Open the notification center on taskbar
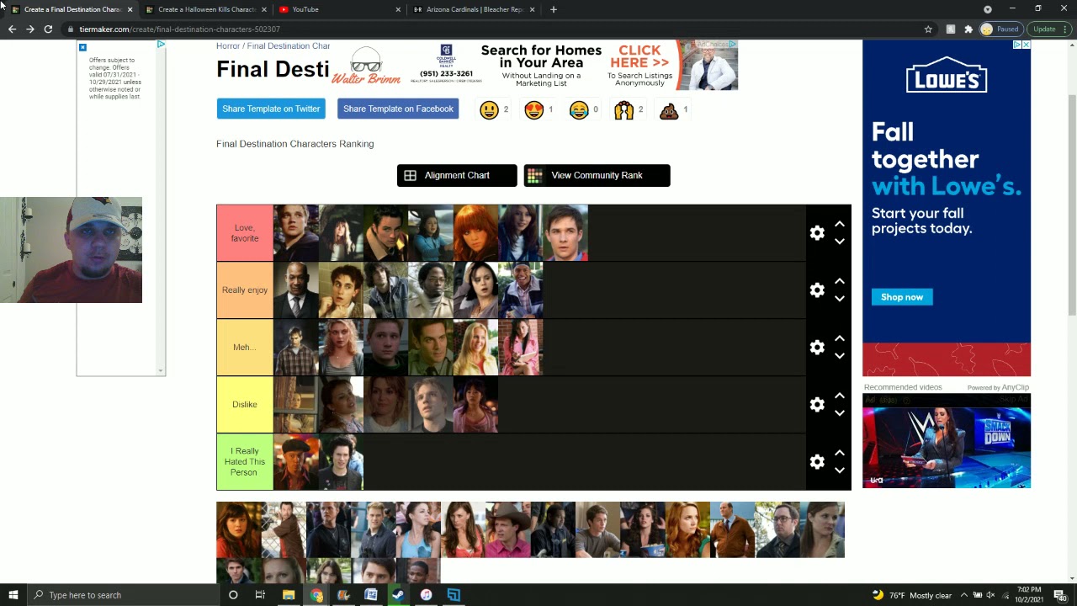The width and height of the screenshot is (1077, 606). (1059, 595)
